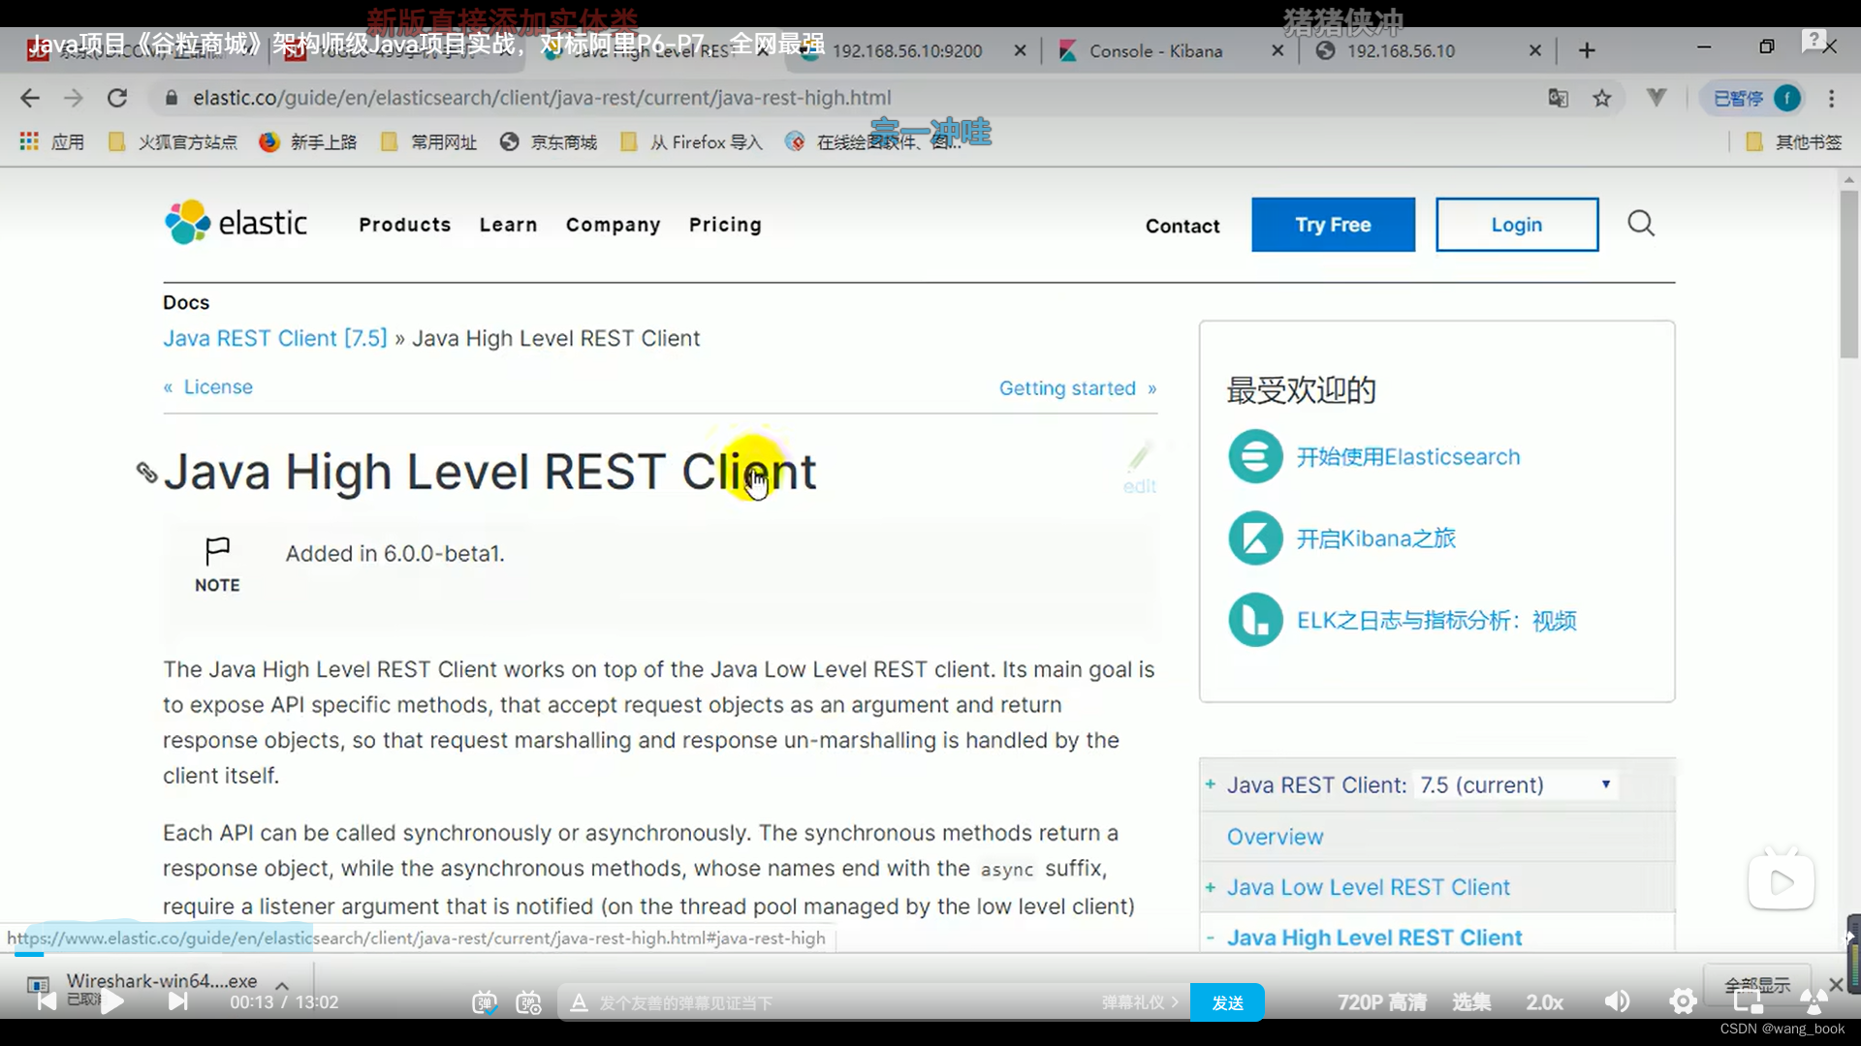Go back with the browser back arrow
Image resolution: width=1861 pixels, height=1046 pixels.
point(30,98)
